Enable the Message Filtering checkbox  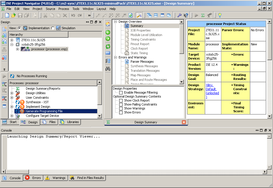click(121, 93)
